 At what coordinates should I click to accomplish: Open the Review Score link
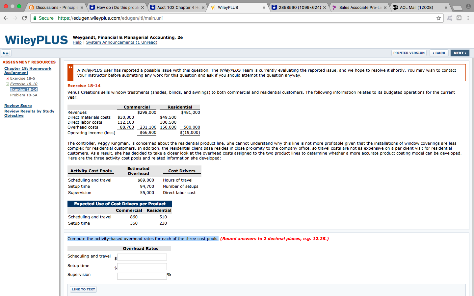[18, 106]
